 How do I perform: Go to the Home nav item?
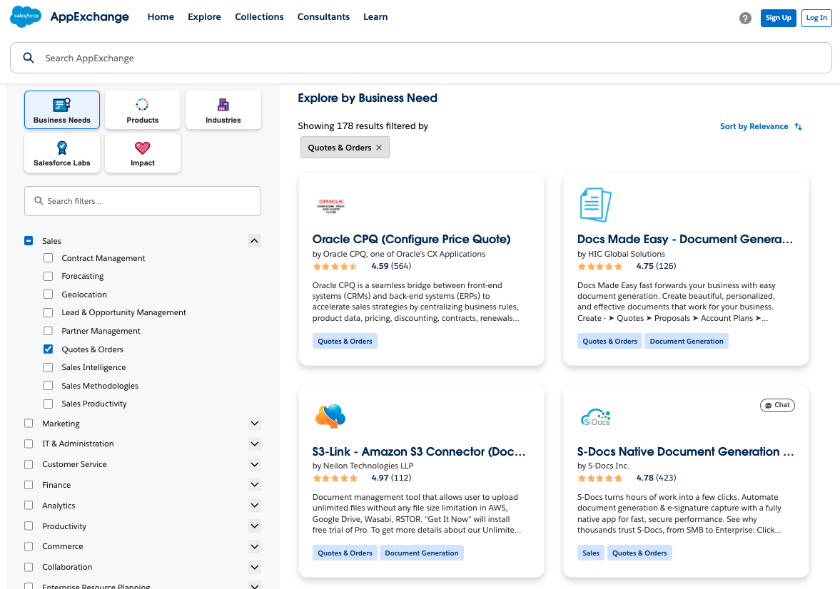161,17
